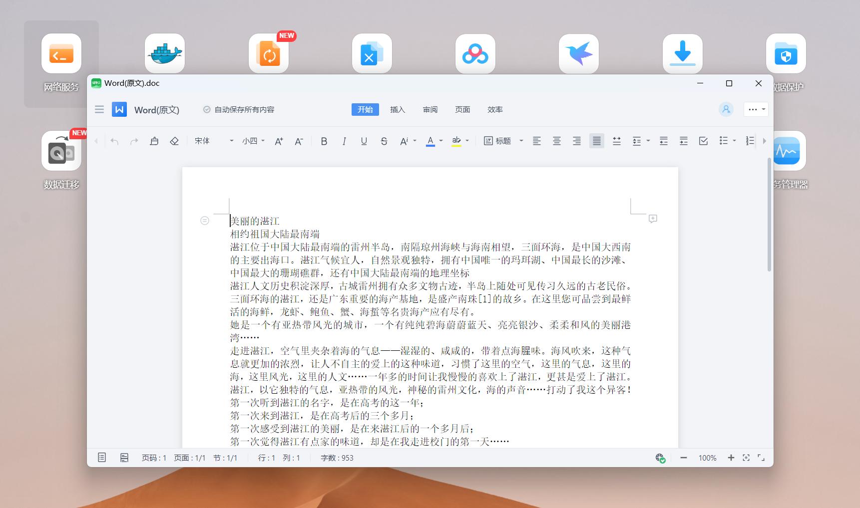Click the text highlight color icon
Viewport: 860px width, 508px height.
pyautogui.click(x=456, y=141)
